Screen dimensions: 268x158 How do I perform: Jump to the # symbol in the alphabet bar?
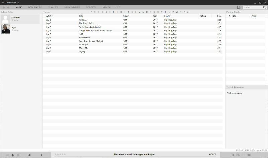pos(91,12)
